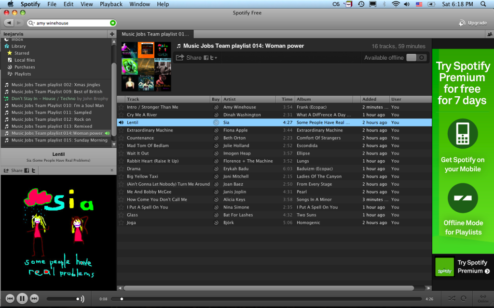Seek in track progress bar

(266, 299)
